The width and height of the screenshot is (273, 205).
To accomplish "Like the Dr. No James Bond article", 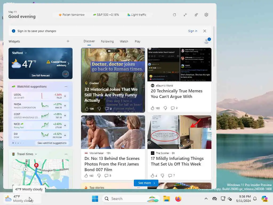I will [86, 176].
